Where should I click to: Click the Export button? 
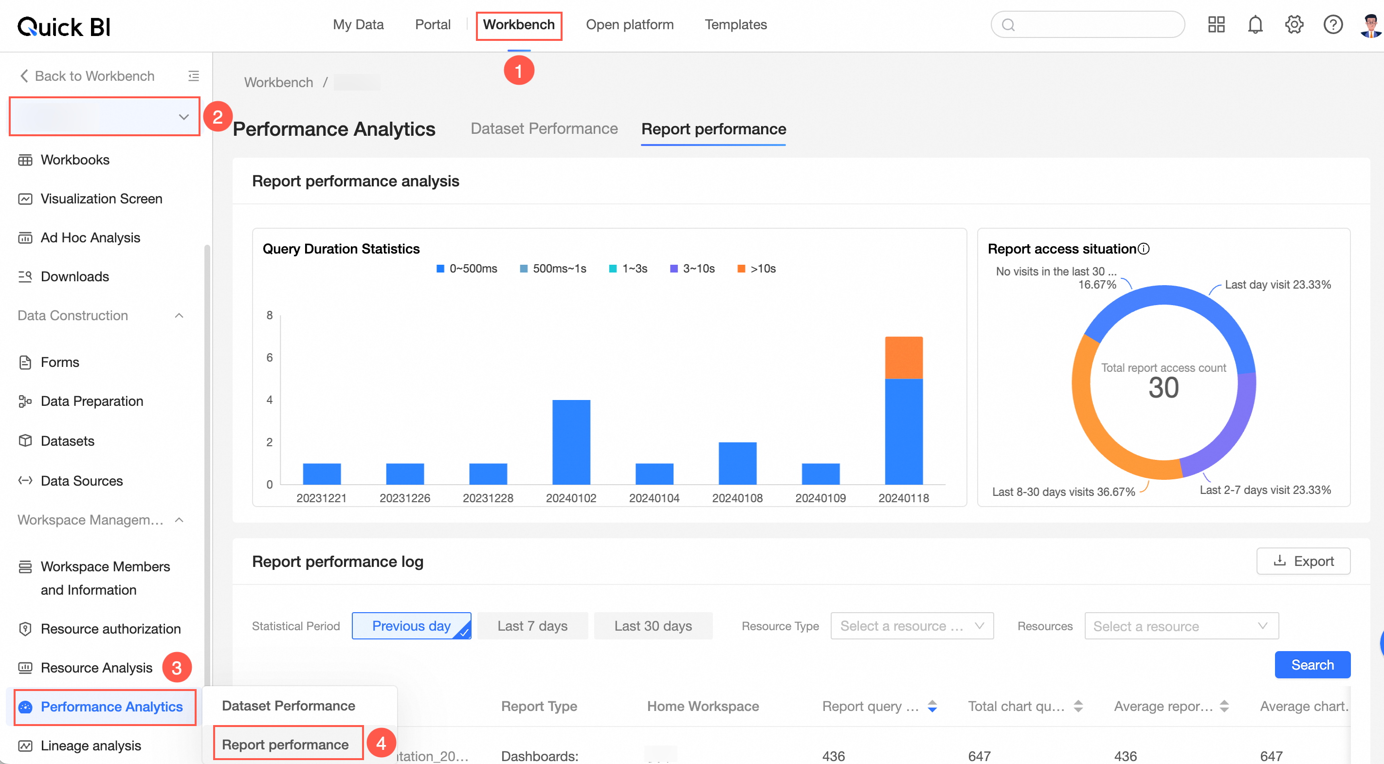point(1303,561)
